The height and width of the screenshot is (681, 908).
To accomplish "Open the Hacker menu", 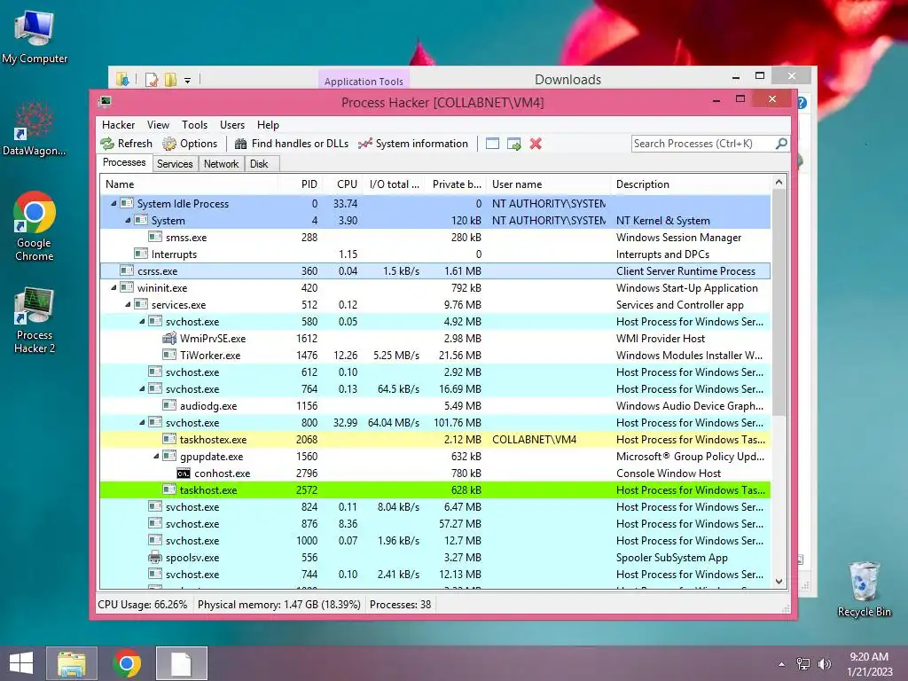I will (118, 125).
